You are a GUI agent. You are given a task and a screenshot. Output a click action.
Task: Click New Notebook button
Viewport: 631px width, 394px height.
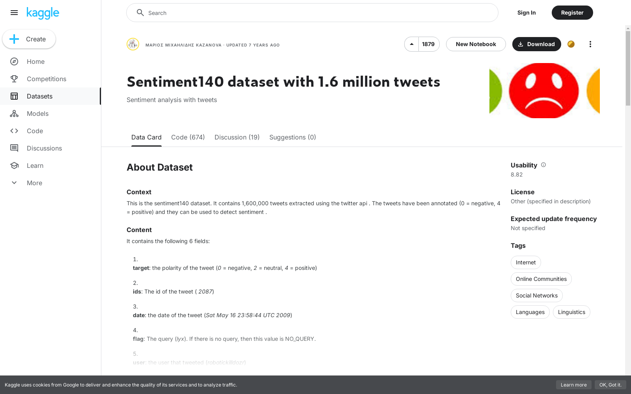pos(476,44)
